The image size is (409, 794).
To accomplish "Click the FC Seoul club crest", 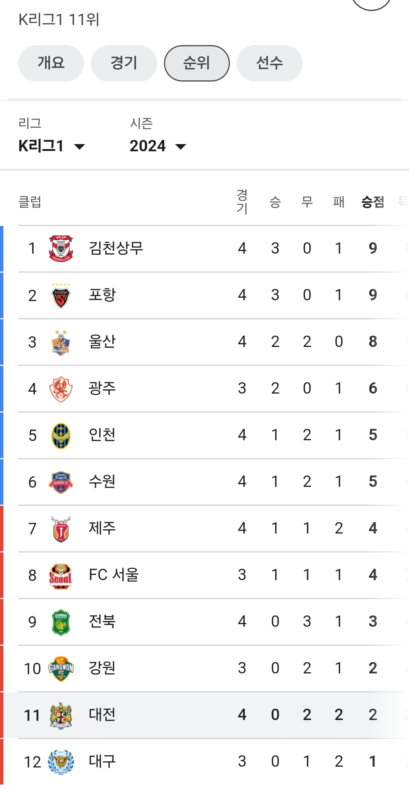I will [x=61, y=575].
